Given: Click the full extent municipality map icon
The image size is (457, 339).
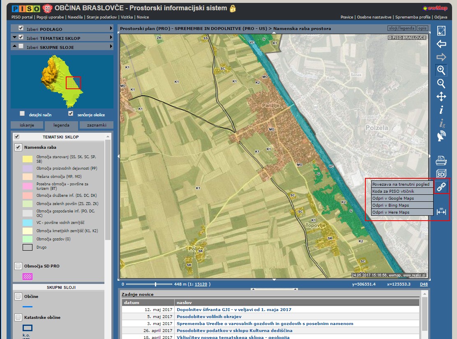Looking at the screenshot, I should pos(441,31).
